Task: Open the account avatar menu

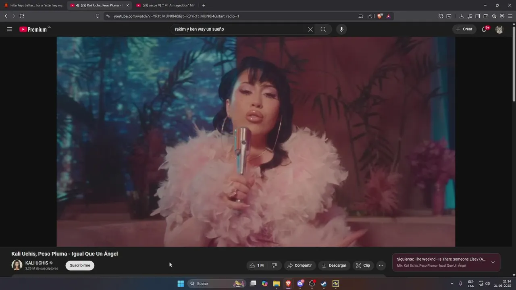Action: click(499, 29)
